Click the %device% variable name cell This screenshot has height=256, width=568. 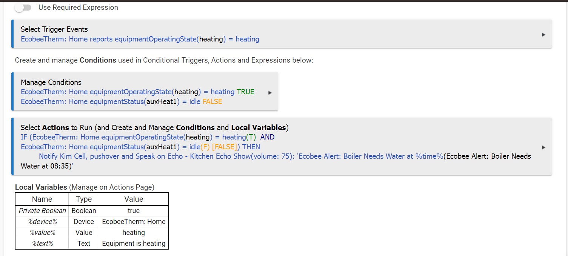42,222
